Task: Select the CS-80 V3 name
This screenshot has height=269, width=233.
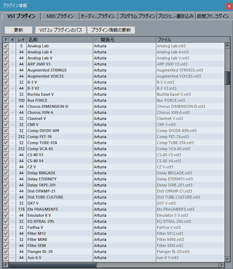Action: pyautogui.click(x=35, y=155)
